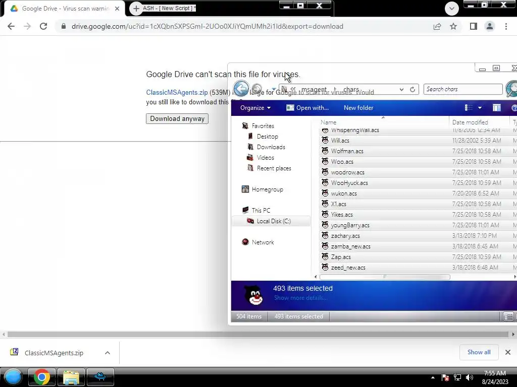Screen dimensions: 517x387
Task: Toggle the preview pane icon
Action: tap(497, 108)
